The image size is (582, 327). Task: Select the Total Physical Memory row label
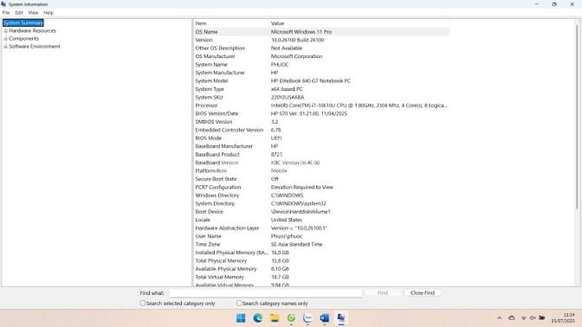click(221, 260)
